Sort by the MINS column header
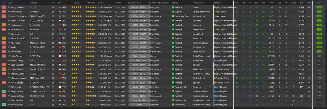The height and width of the screenshot is (109, 327). tap(301, 3)
